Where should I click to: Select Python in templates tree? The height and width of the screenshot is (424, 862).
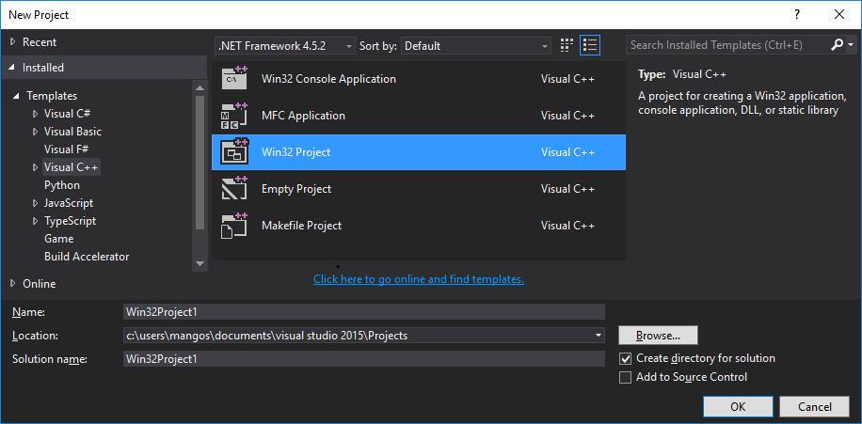[x=62, y=185]
